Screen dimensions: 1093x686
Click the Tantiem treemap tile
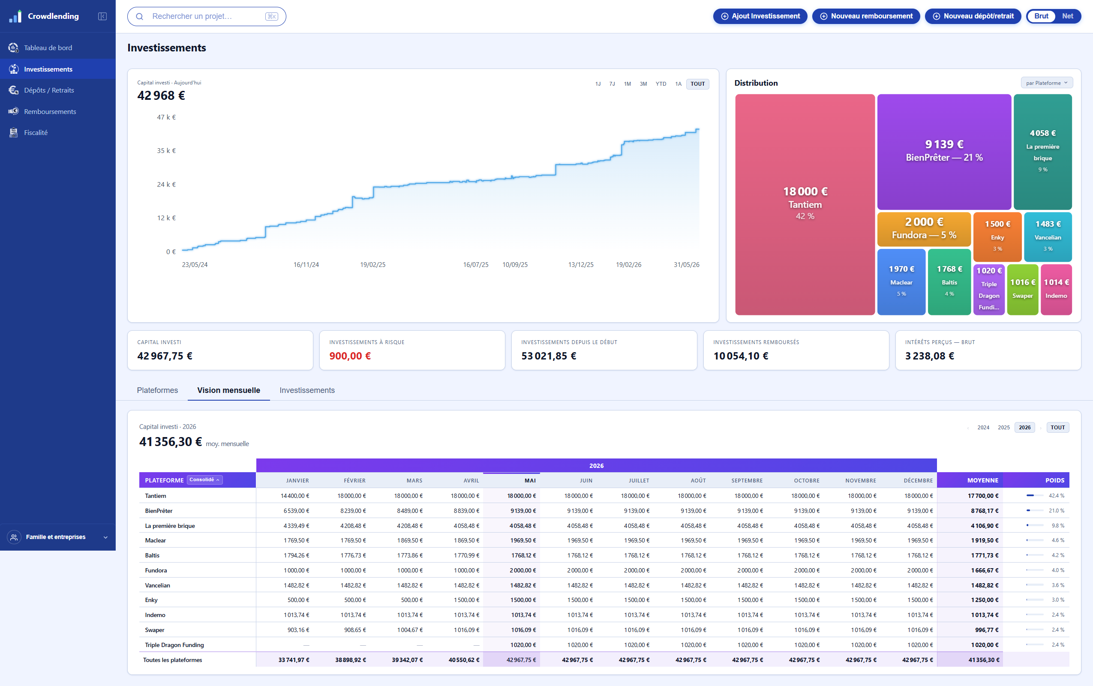(805, 205)
